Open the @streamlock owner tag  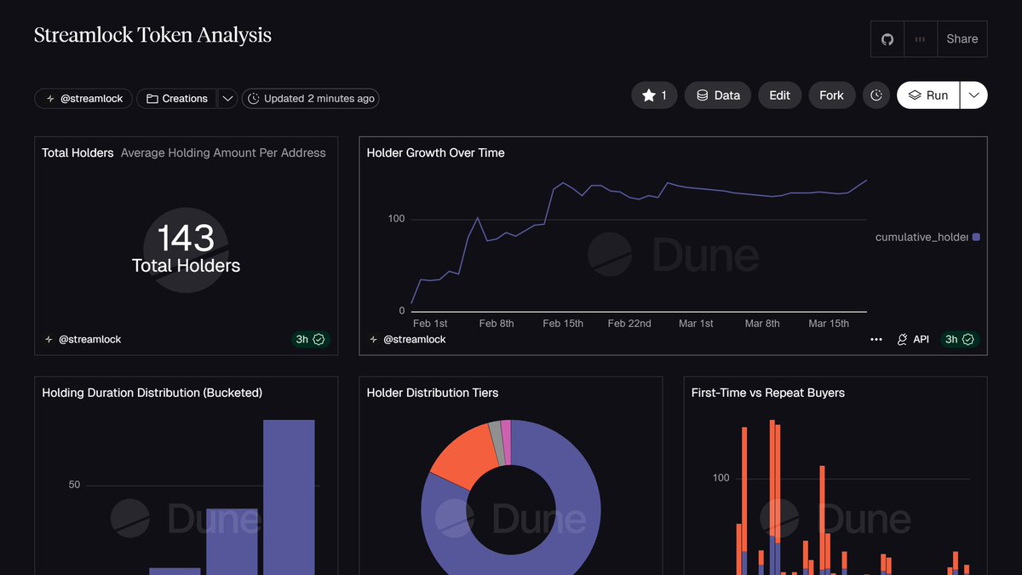[83, 99]
